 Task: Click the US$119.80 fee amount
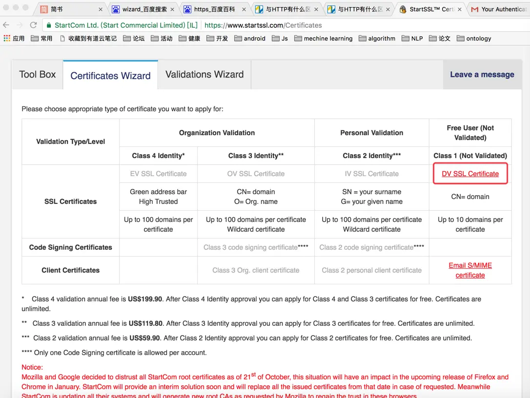click(146, 323)
